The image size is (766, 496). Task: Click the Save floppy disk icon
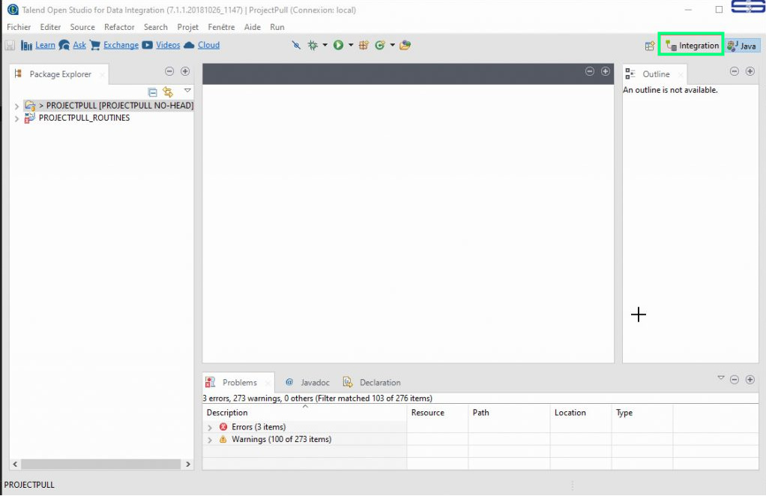(10, 46)
